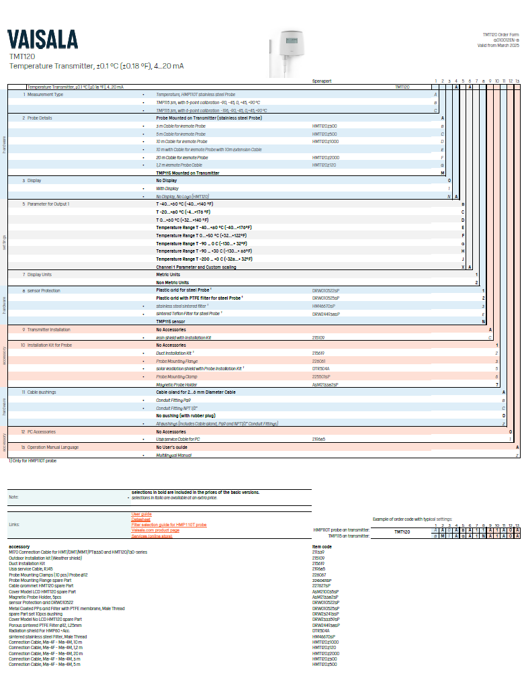
Task: Click the 'TMP115 sensor' option
Action: click(170, 322)
